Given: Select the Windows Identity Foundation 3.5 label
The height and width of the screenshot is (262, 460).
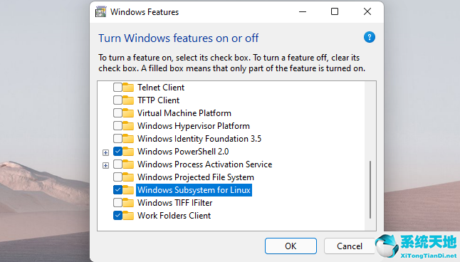Looking at the screenshot, I should tap(199, 139).
